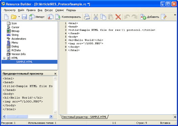Click the Строк: 9 status entry
Viewport: 178px width, 126px height.
(x=141, y=123)
